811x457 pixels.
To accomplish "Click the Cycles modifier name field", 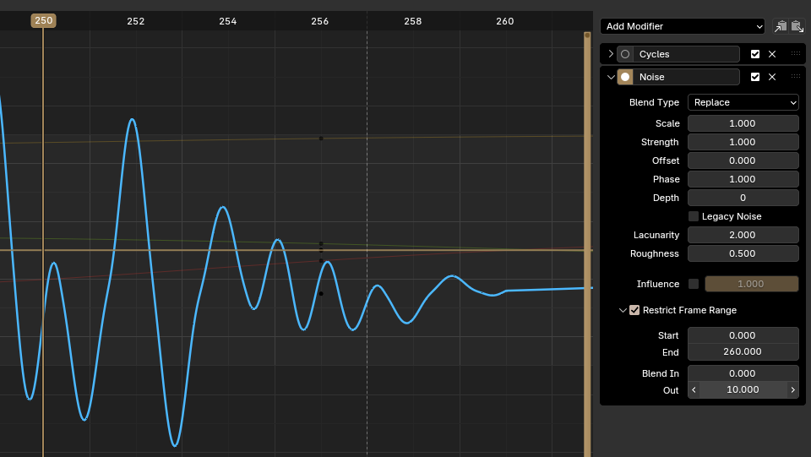I will [x=686, y=54].
